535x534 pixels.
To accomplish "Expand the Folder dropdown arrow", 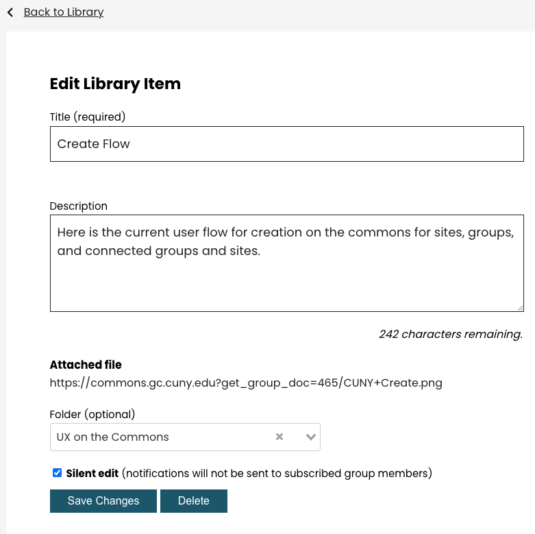I will pos(310,437).
